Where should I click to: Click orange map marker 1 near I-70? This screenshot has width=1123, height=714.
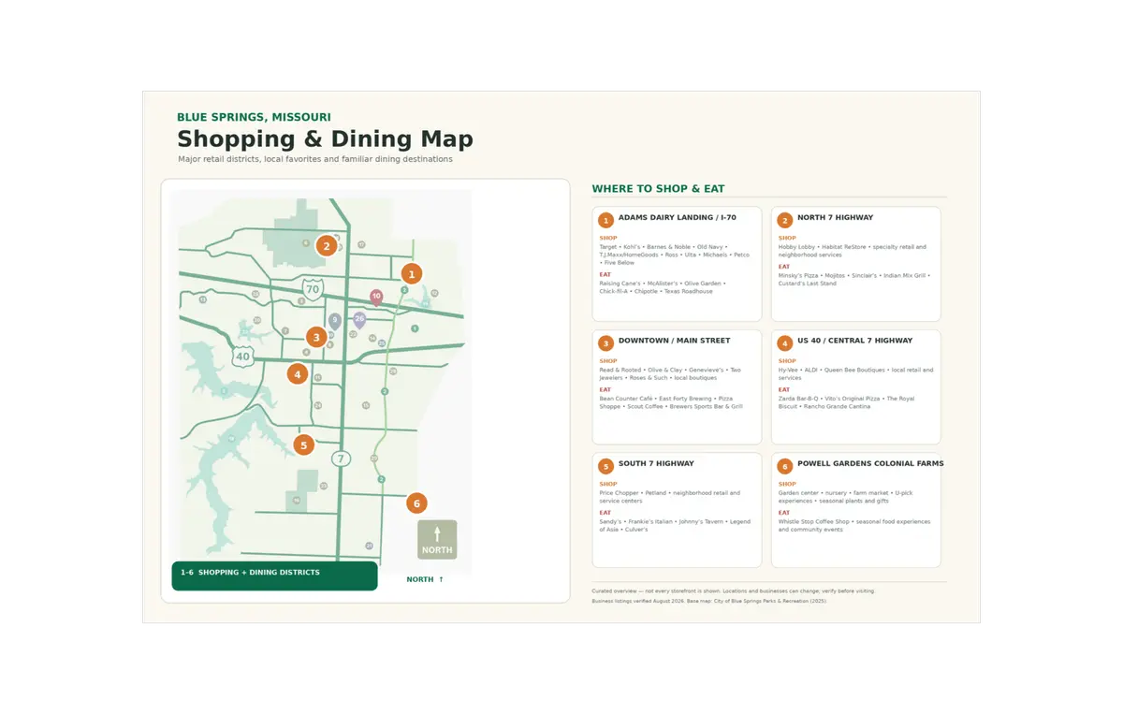[411, 274]
